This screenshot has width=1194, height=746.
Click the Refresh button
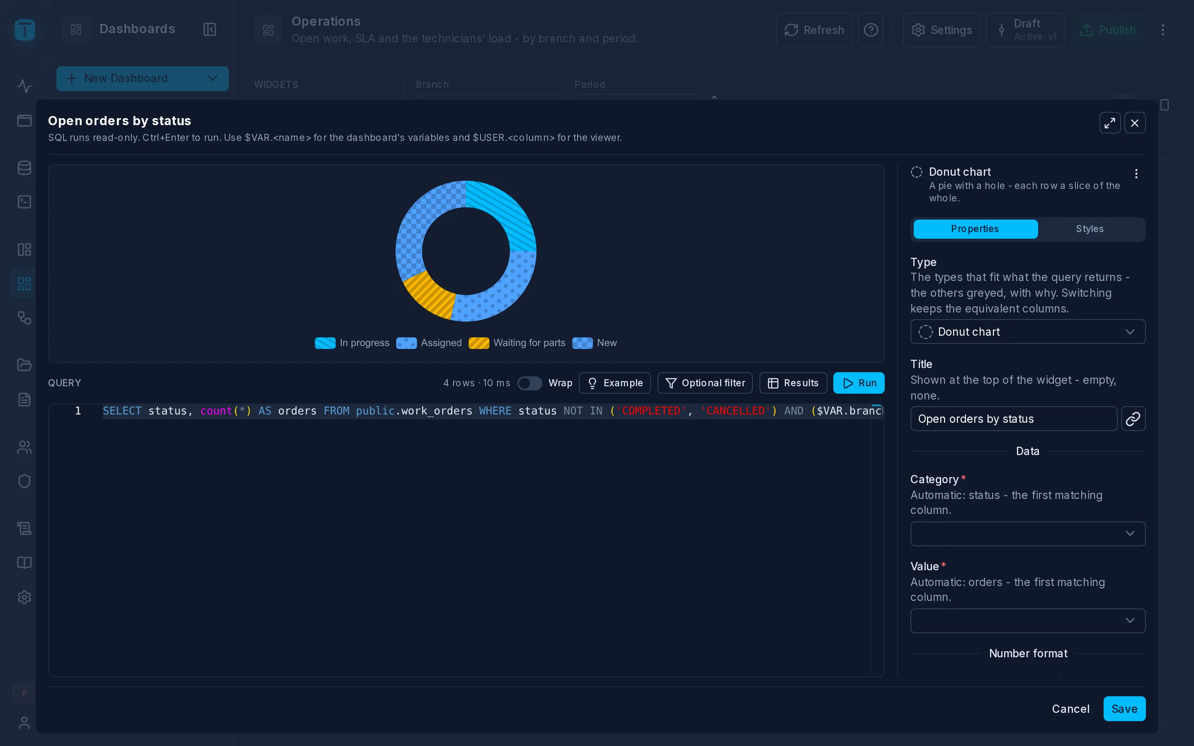click(813, 30)
